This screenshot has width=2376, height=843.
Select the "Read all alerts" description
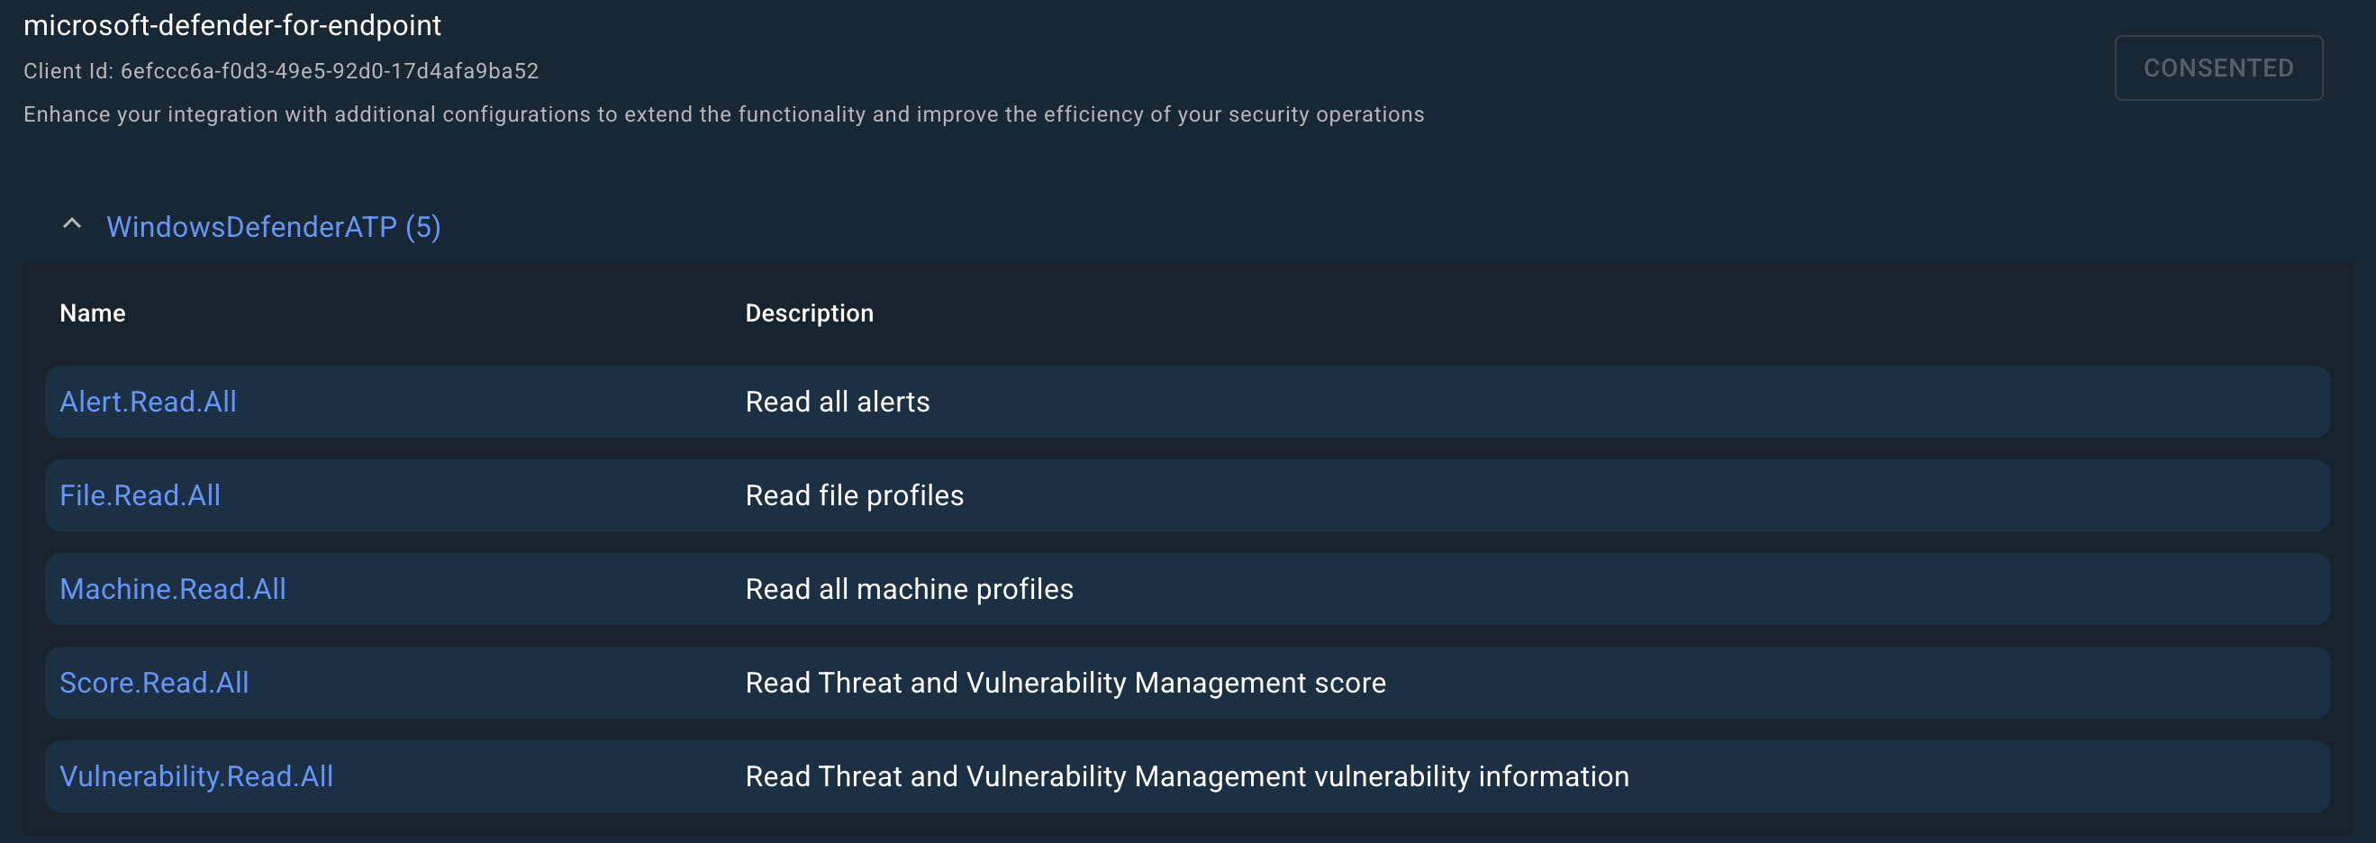click(837, 402)
